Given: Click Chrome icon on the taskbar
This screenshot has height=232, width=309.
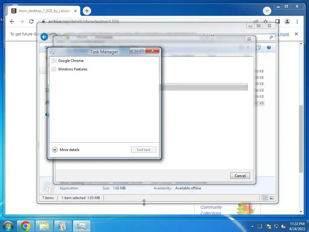Looking at the screenshot, I should [x=26, y=226].
